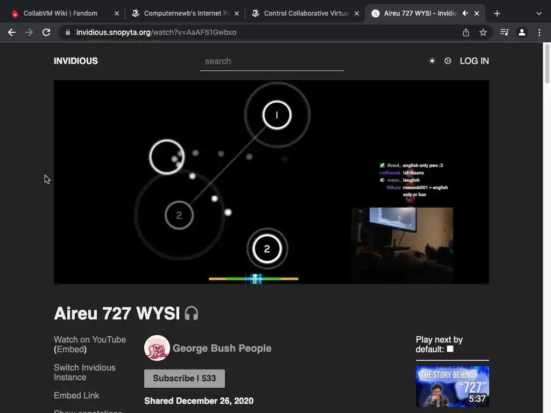Toggle audio-only mode headphones icon

[192, 314]
